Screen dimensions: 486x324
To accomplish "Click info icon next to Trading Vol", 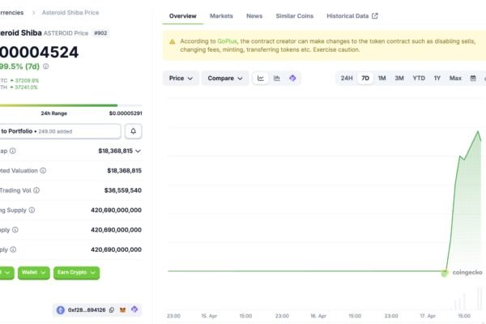I will [x=36, y=190].
